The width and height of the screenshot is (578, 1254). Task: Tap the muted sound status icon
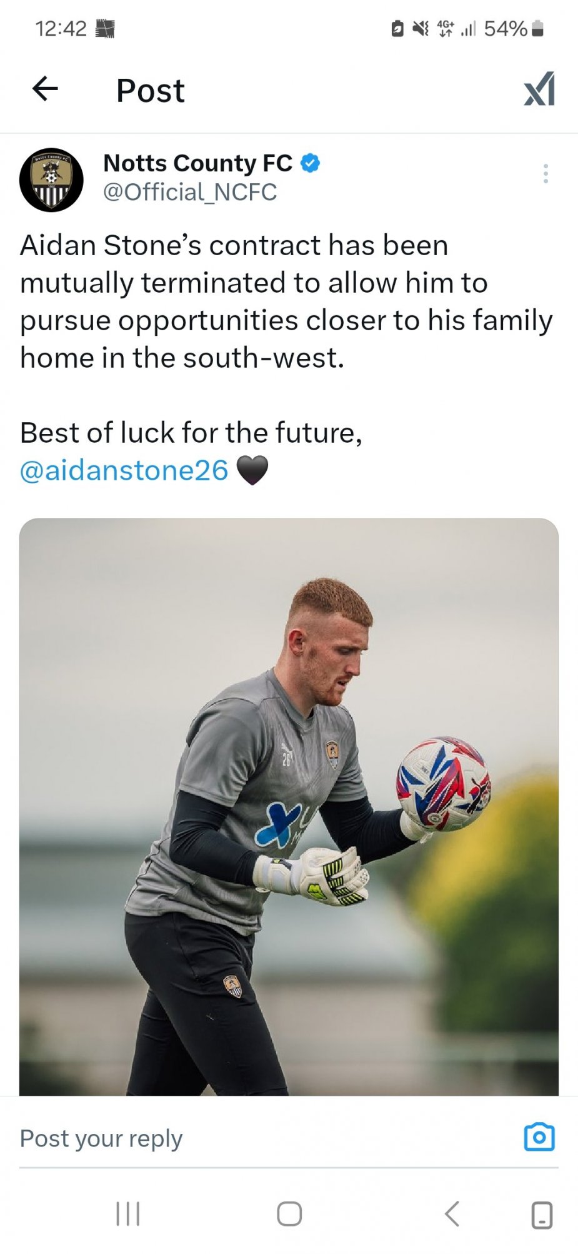pyautogui.click(x=421, y=28)
